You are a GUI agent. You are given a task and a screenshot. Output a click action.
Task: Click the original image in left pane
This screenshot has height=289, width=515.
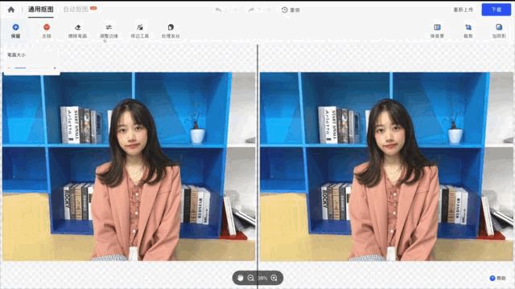[129, 166]
